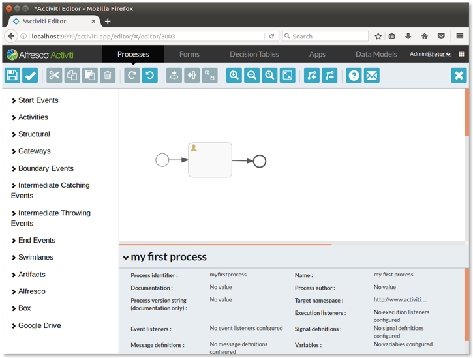Click the Validate checkmark icon
Image resolution: width=473 pixels, height=358 pixels.
point(30,76)
